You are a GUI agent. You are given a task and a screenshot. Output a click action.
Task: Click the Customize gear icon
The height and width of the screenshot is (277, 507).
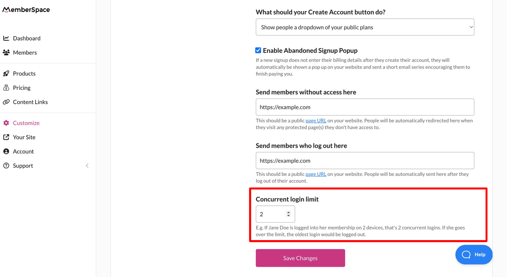6,123
